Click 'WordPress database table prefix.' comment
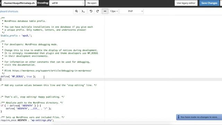Screen dimensions: 222x125 (x=25, y=21)
